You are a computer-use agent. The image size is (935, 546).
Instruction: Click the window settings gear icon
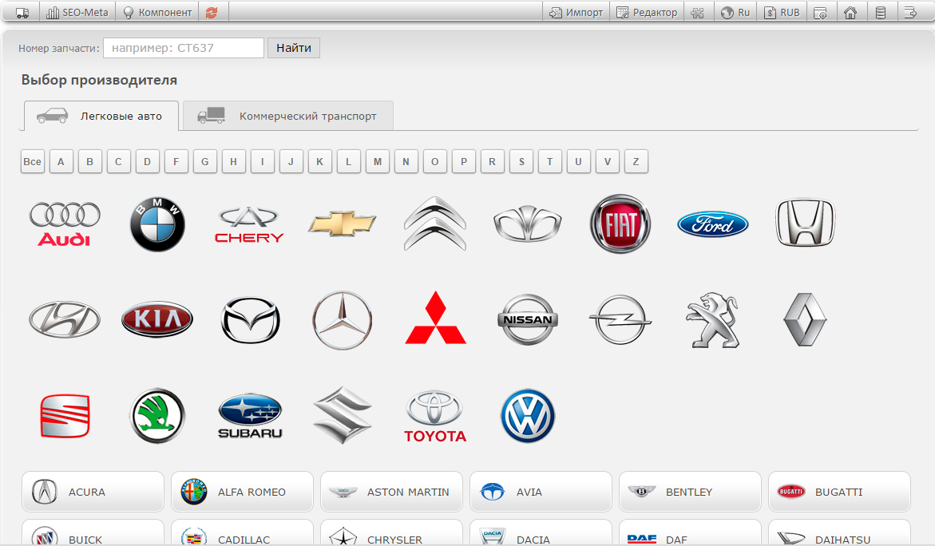tap(821, 12)
